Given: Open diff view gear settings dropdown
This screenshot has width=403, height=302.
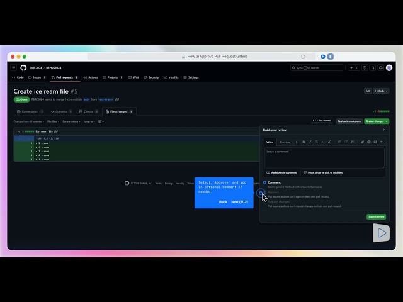Looking at the screenshot, I should [x=101, y=121].
